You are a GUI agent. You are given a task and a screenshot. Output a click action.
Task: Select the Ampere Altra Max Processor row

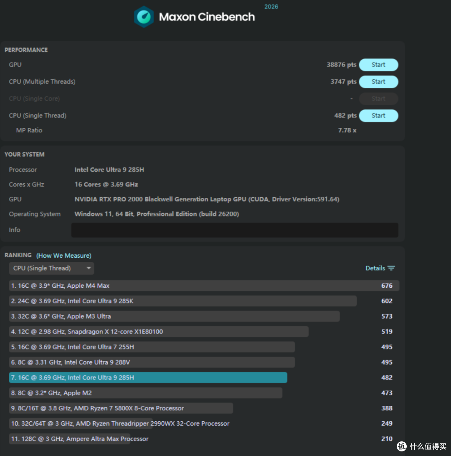pos(204,439)
